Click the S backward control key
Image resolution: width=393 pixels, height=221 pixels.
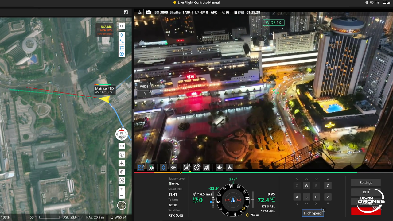(306, 197)
